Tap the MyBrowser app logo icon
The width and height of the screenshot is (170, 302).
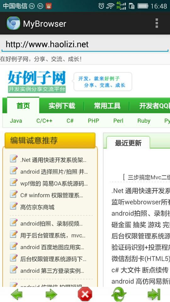[x=13, y=23]
